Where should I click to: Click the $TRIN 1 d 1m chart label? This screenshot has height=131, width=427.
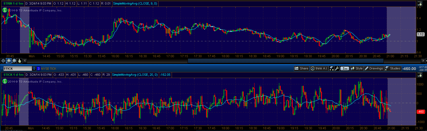coord(13,3)
